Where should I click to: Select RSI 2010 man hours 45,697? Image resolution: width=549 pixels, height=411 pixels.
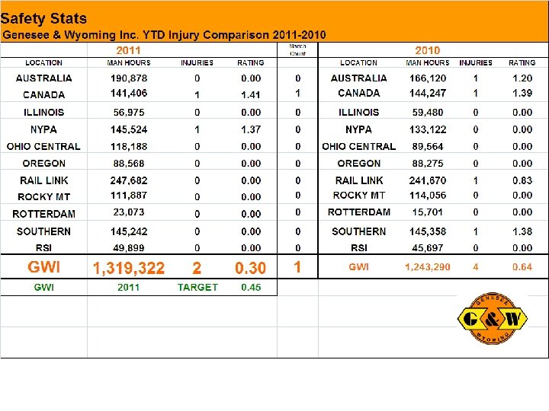tap(428, 248)
